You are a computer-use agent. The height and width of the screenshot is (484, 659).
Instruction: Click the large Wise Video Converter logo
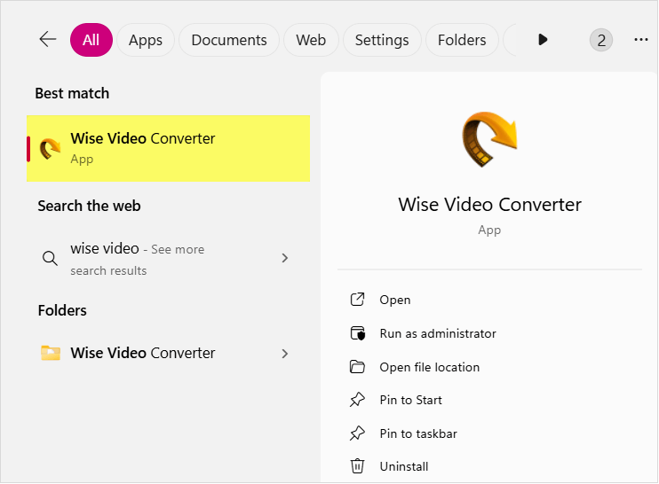click(489, 139)
